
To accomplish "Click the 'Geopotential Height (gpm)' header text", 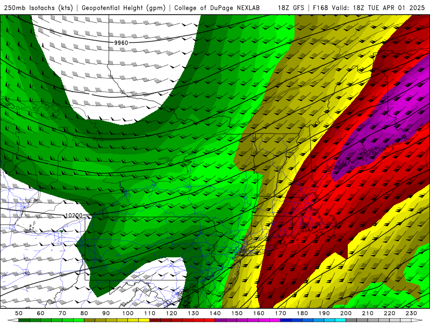I will (124, 8).
